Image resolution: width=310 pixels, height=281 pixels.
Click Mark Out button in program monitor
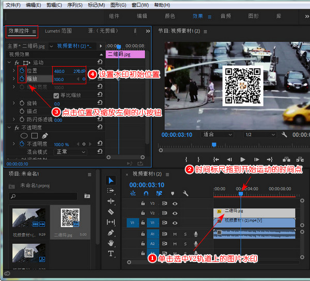coord(198,159)
